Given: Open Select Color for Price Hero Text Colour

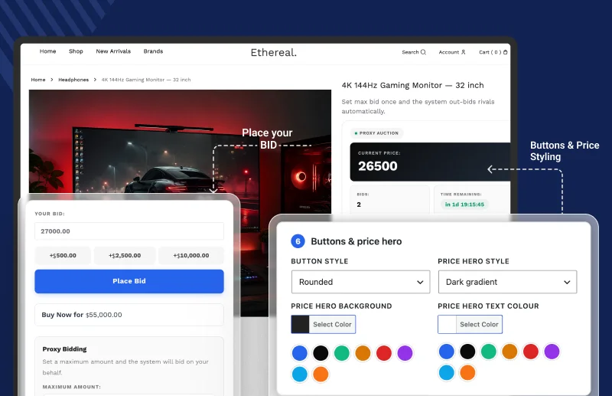Looking at the screenshot, I should [x=470, y=325].
